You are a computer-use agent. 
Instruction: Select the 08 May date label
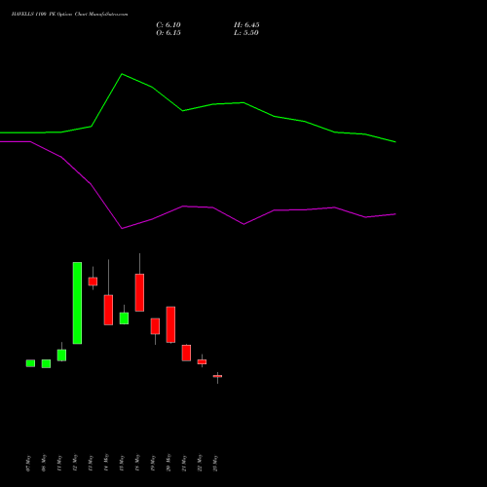pyautogui.click(x=44, y=464)
